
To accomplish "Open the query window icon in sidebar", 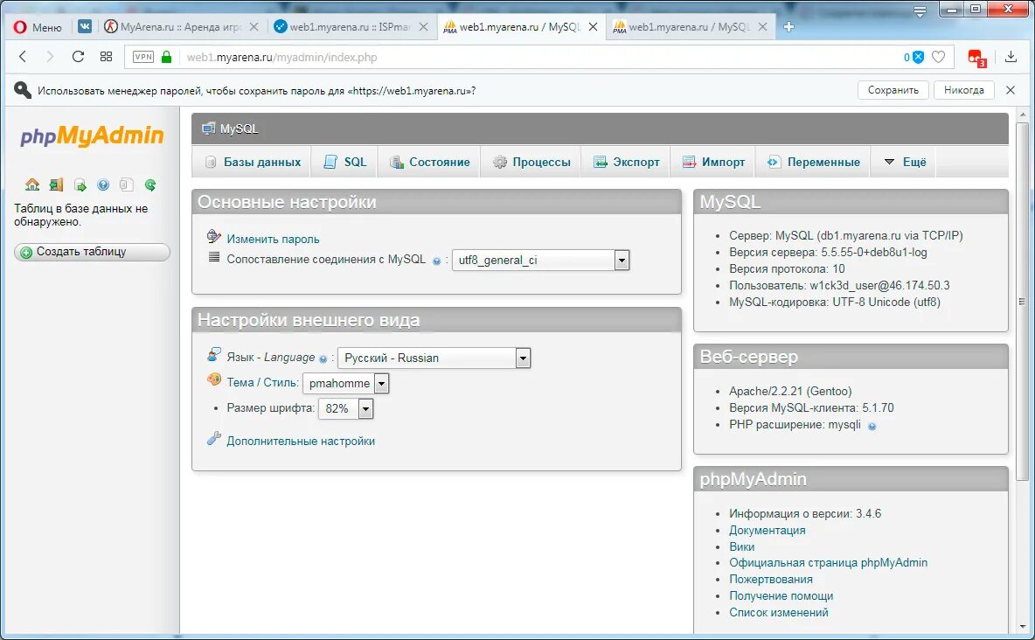I will point(80,185).
